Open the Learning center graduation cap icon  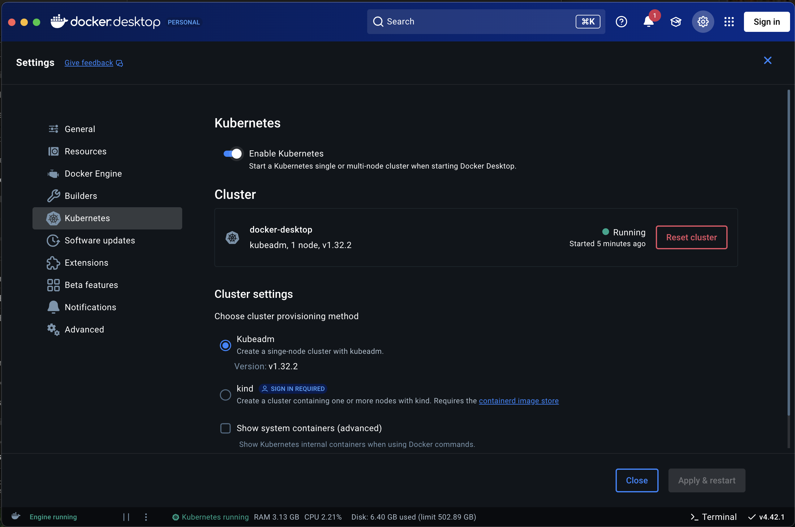(x=676, y=22)
